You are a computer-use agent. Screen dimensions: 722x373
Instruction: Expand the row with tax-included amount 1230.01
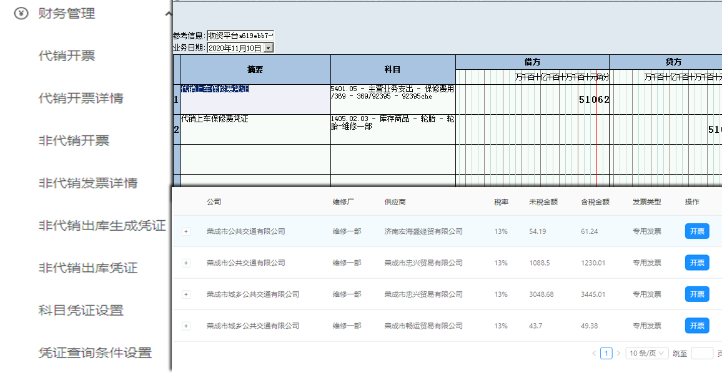(x=185, y=263)
